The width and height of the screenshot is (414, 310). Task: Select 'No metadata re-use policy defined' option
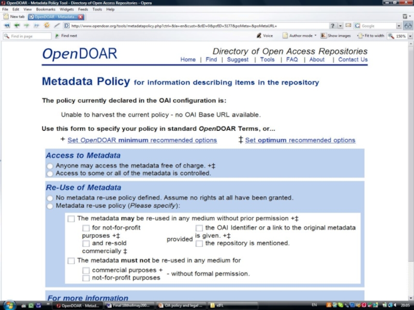50,198
